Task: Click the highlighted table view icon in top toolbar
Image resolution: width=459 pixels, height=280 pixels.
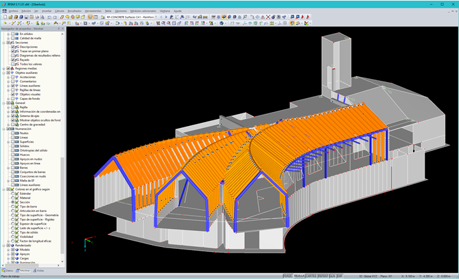Action: point(91,17)
